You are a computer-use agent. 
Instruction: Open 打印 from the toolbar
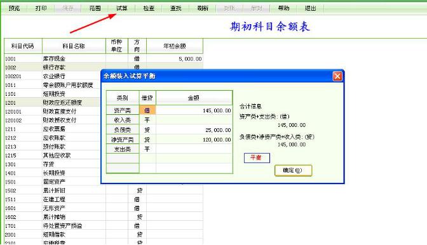coord(41,8)
